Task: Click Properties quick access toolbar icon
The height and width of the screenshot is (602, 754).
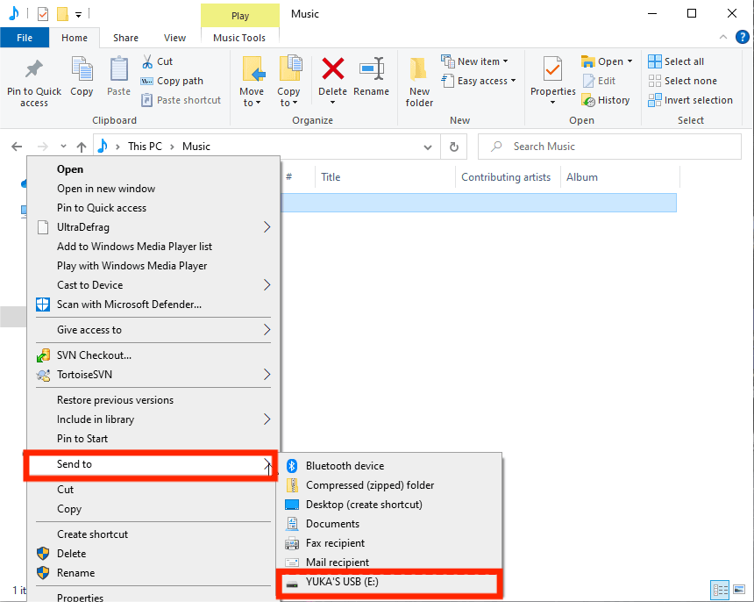Action: point(43,14)
